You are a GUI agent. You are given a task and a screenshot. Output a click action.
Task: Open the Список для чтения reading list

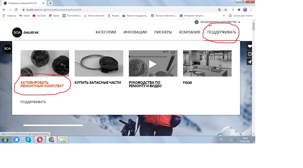(240, 16)
